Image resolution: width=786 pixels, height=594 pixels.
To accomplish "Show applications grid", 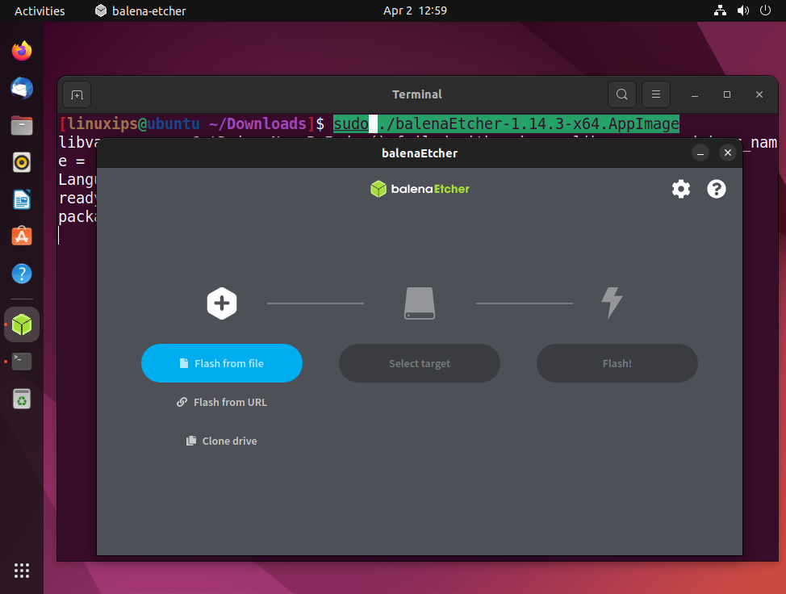I will click(22, 571).
